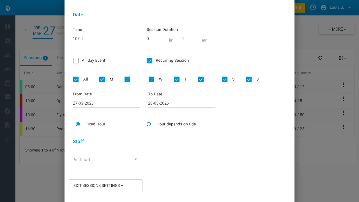The width and height of the screenshot is (359, 202).
Task: Click the From Date field showing 27-03-2026
Action: point(106,103)
